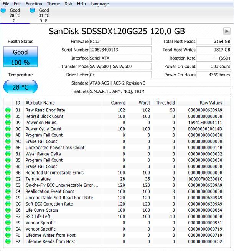Screen dimensions: 234x251
Task: Open the Function menu
Action: [34, 4]
